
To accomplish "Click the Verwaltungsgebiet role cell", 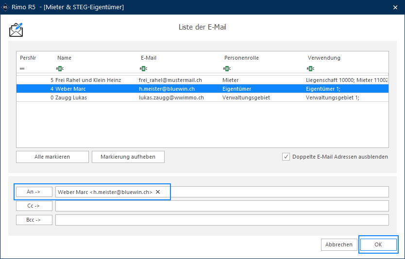I will click(246, 97).
